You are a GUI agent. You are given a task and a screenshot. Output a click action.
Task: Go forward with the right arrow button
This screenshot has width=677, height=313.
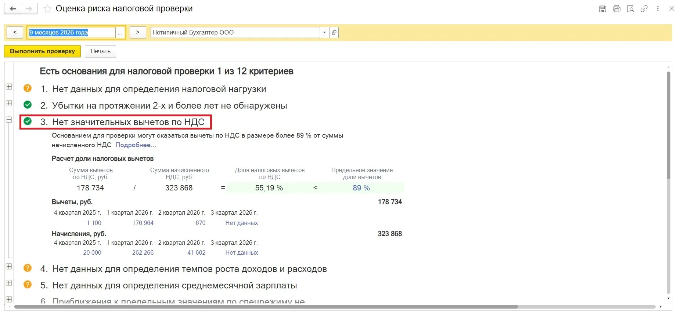point(29,8)
